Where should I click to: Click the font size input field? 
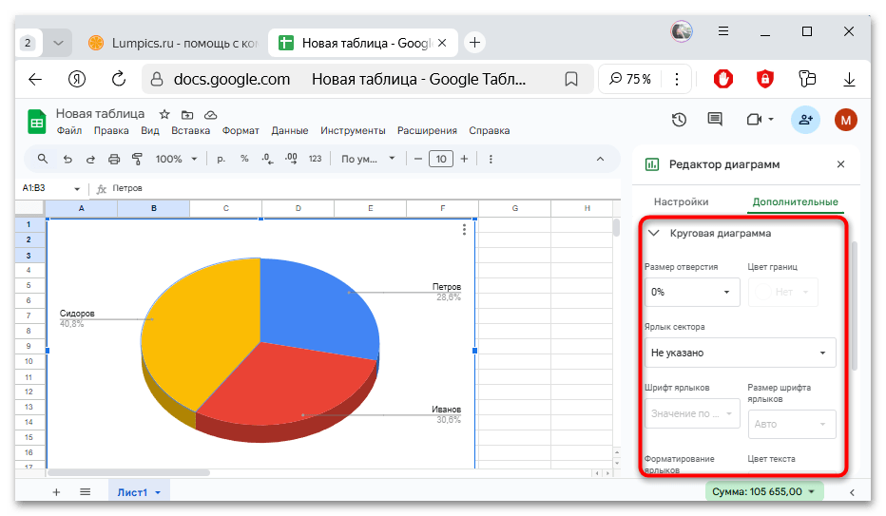(x=440, y=159)
